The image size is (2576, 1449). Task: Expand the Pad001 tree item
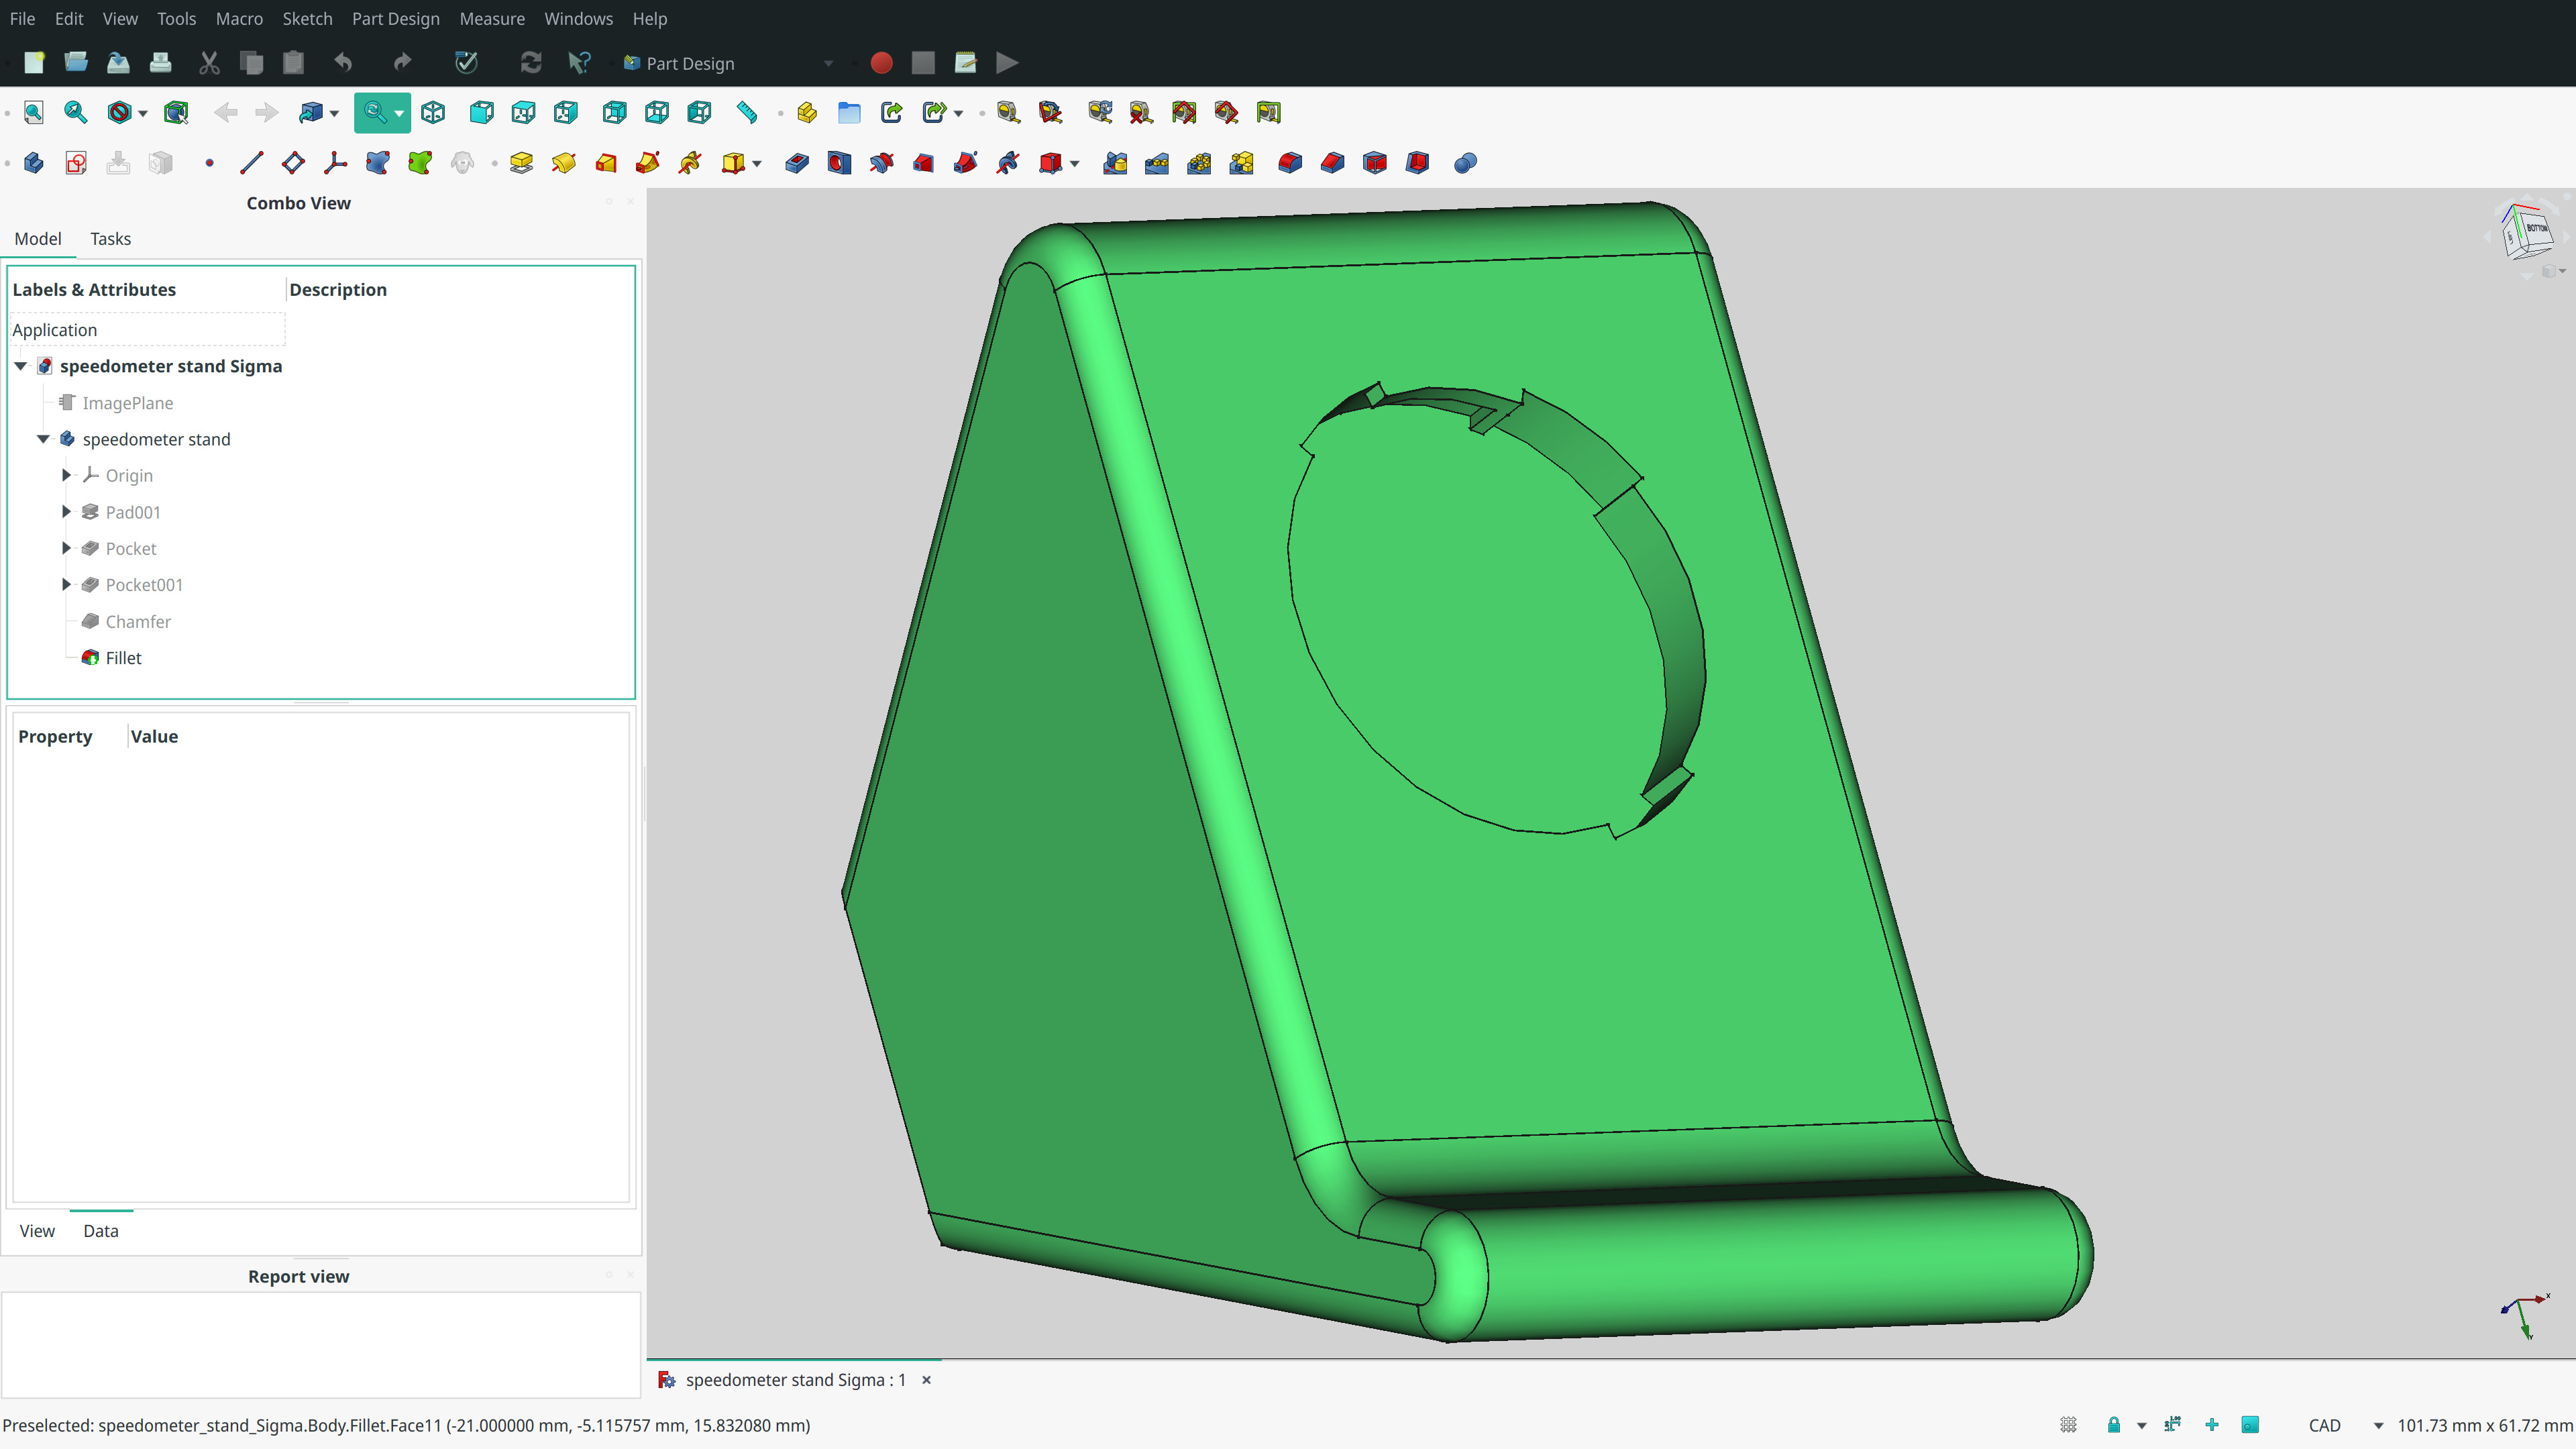(66, 512)
